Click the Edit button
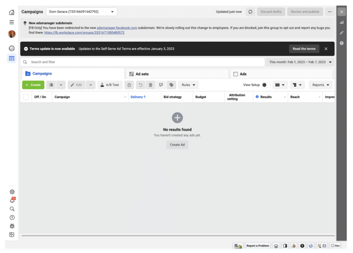 [x=76, y=85]
